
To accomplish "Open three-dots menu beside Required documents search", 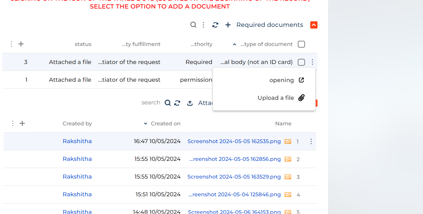I will pos(203,25).
